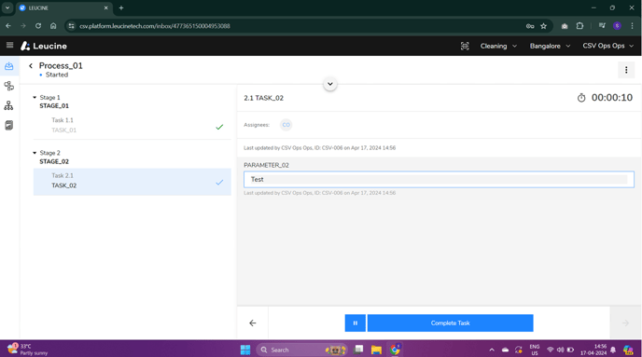Viewport: 642px width, 357px height.
Task: Open the Chrome profile avatar
Action: point(617,26)
